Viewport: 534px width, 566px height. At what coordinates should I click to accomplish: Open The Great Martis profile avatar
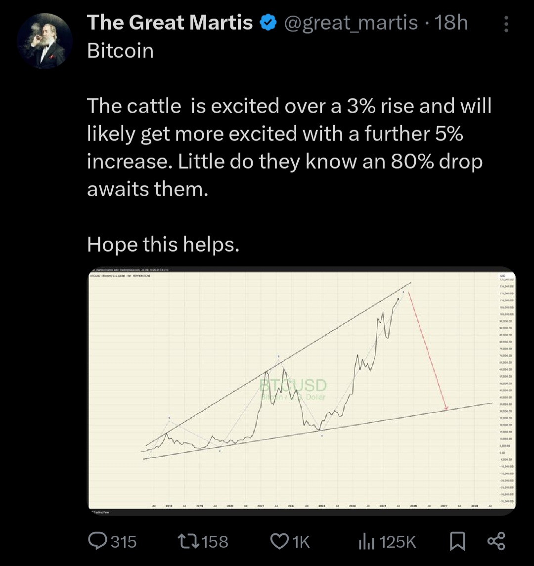[x=44, y=41]
